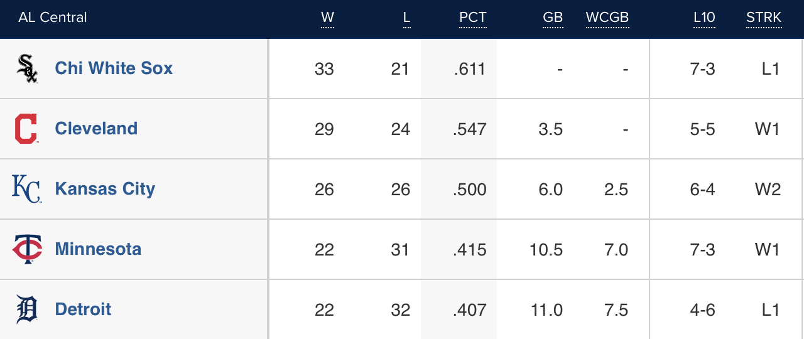
Task: Click the Kansas City Royals logo
Action: (27, 189)
